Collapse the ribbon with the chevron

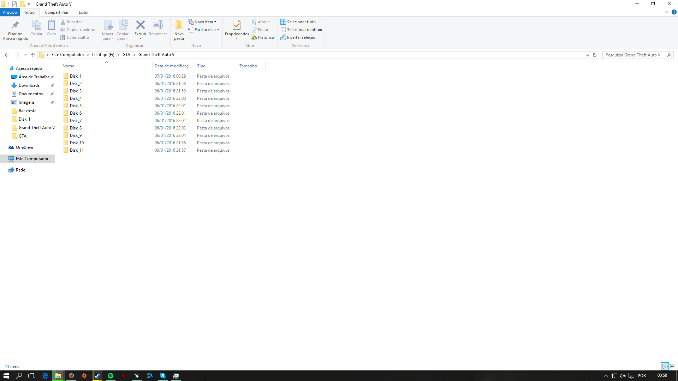(666, 12)
